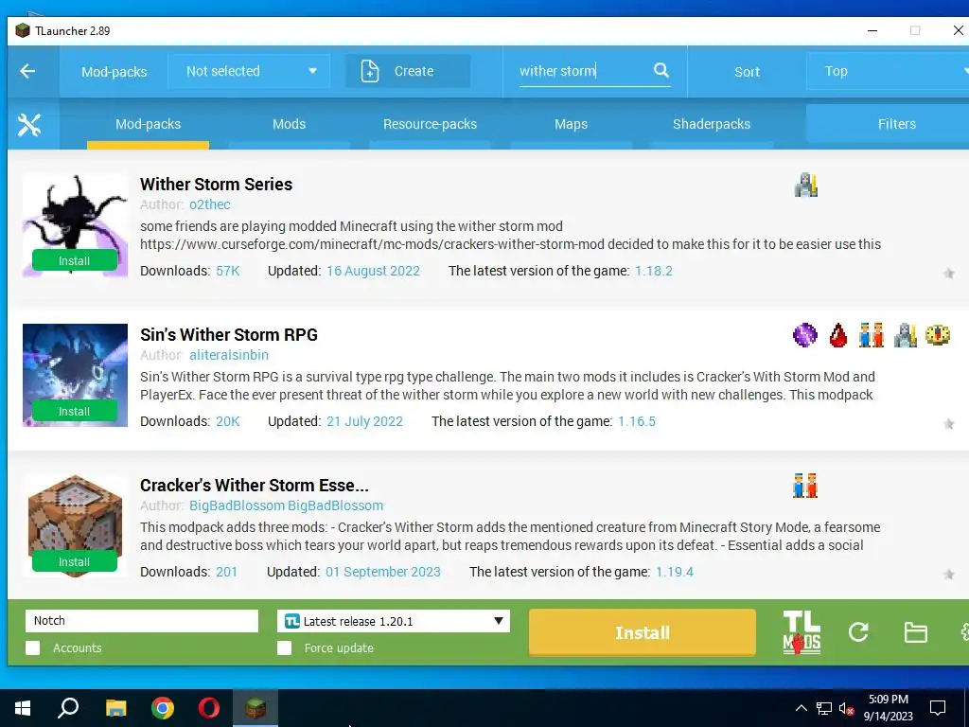Open the TL Mods logo button
The image size is (969, 727).
point(802,631)
